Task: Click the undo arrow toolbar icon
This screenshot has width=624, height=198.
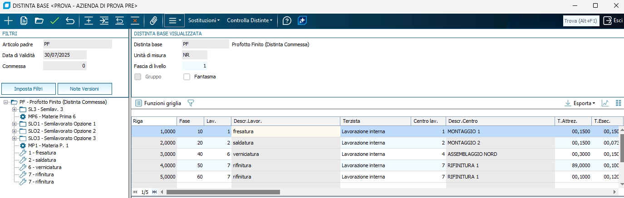Action: click(x=70, y=20)
